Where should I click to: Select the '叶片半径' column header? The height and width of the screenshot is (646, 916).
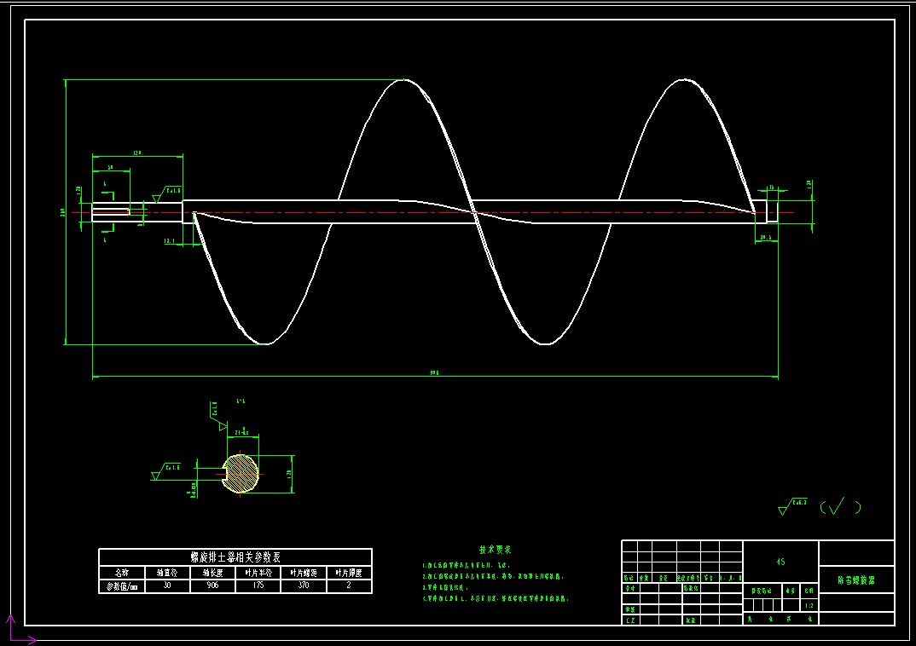point(258,573)
